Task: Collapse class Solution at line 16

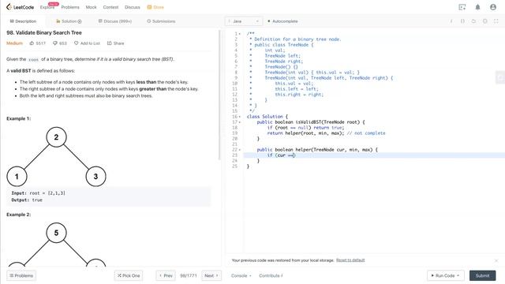Action: [240, 117]
